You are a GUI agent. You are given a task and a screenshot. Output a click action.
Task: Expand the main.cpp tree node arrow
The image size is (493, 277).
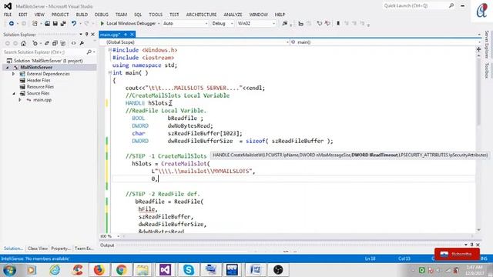pyautogui.click(x=20, y=100)
